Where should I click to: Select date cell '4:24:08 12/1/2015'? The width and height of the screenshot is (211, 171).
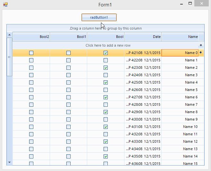tap(143, 75)
